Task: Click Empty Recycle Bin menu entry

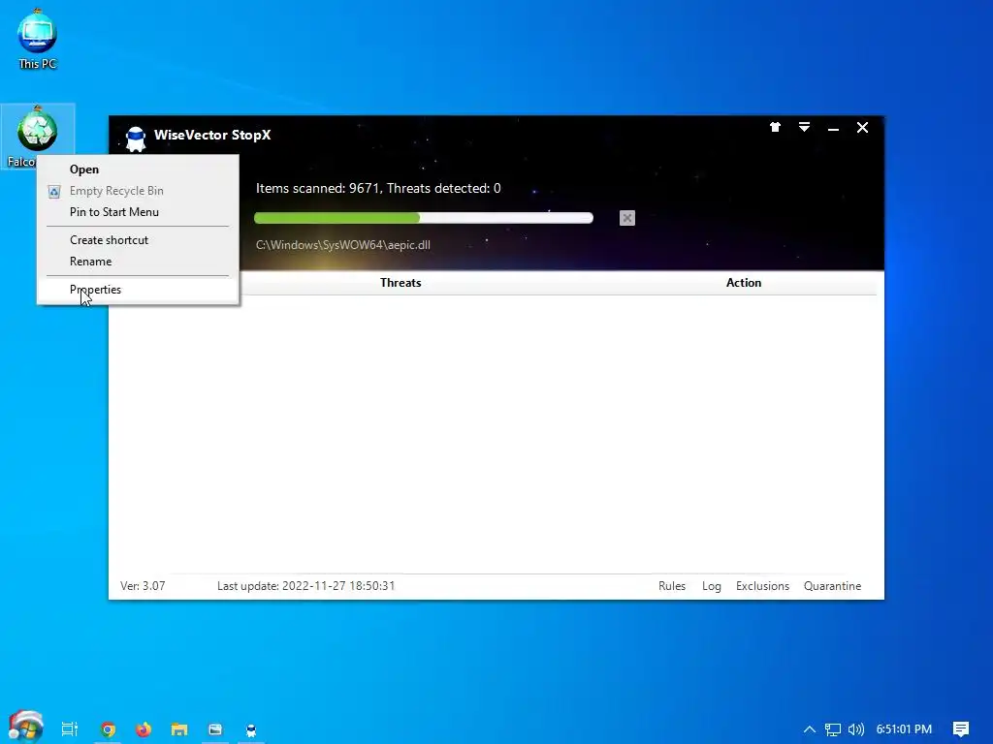Action: 138,191
